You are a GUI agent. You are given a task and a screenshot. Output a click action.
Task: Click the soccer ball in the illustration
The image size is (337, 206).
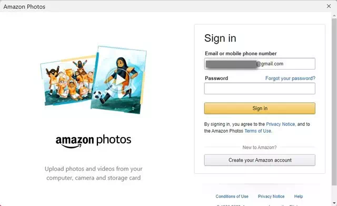coord(97,95)
